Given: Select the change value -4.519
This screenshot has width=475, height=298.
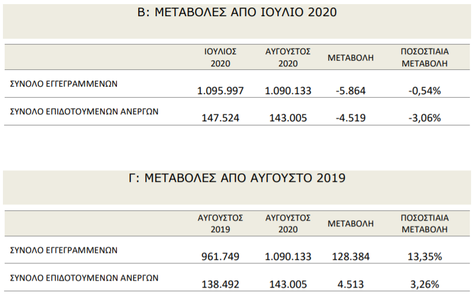Looking at the screenshot, I should point(351,118).
